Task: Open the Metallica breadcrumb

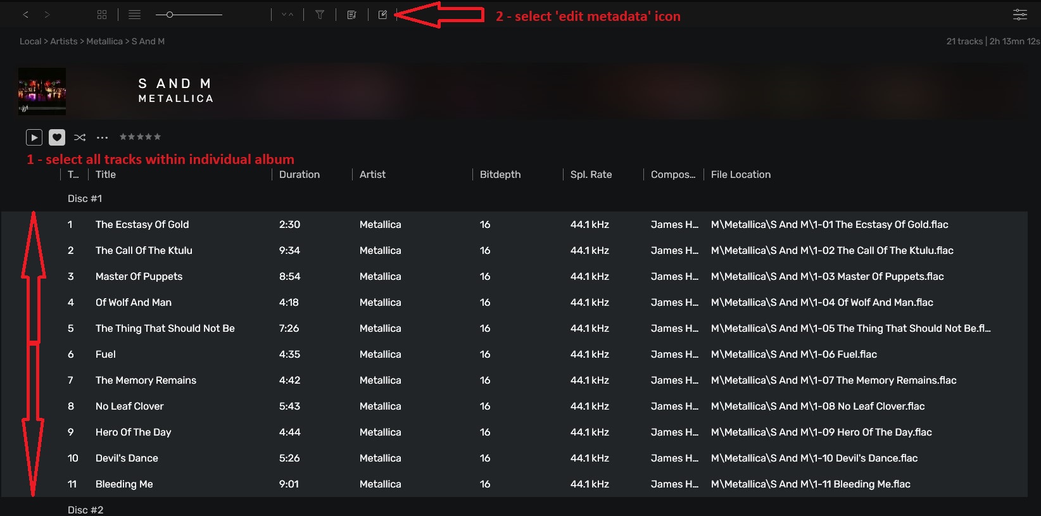Action: tap(104, 41)
